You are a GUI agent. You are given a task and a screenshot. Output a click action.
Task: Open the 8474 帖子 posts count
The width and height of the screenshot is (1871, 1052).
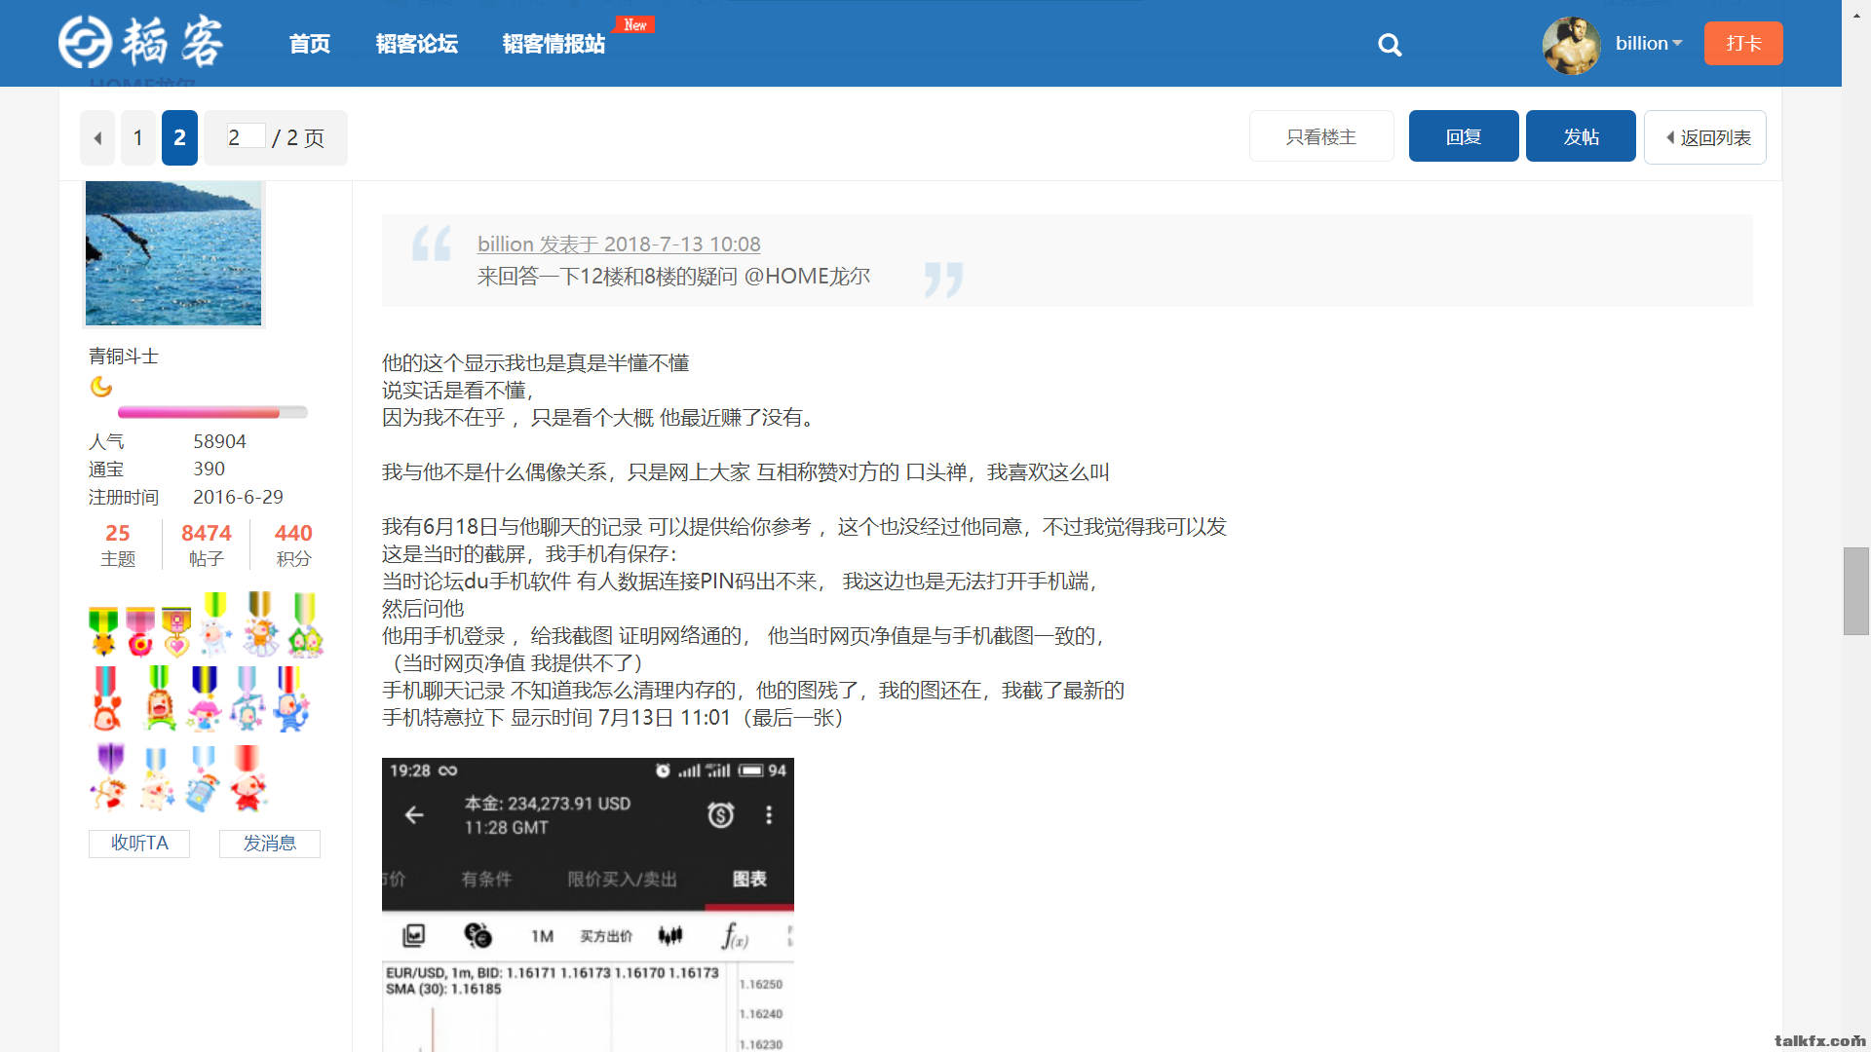click(207, 545)
